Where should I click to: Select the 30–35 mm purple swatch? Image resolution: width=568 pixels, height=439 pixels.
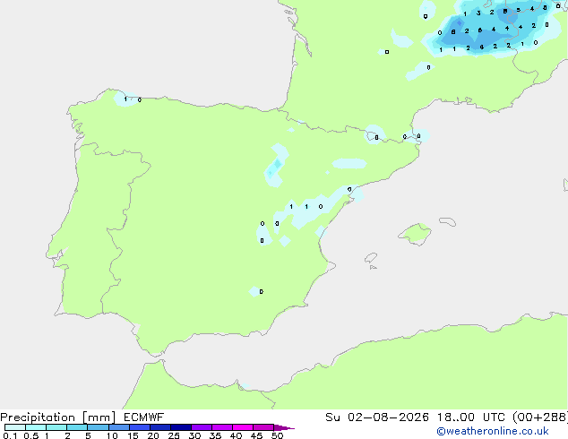[x=201, y=427]
